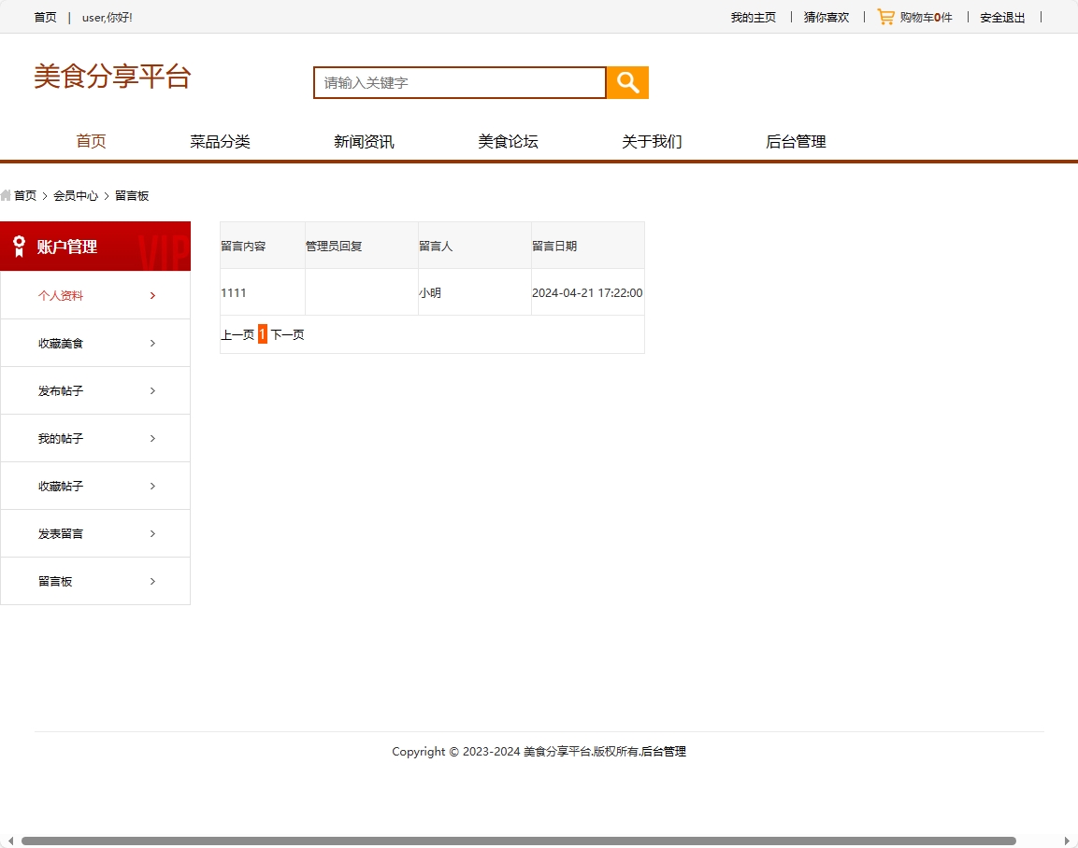The width and height of the screenshot is (1078, 848).
Task: Go to 关于我们 from the navigation
Action: [x=652, y=141]
